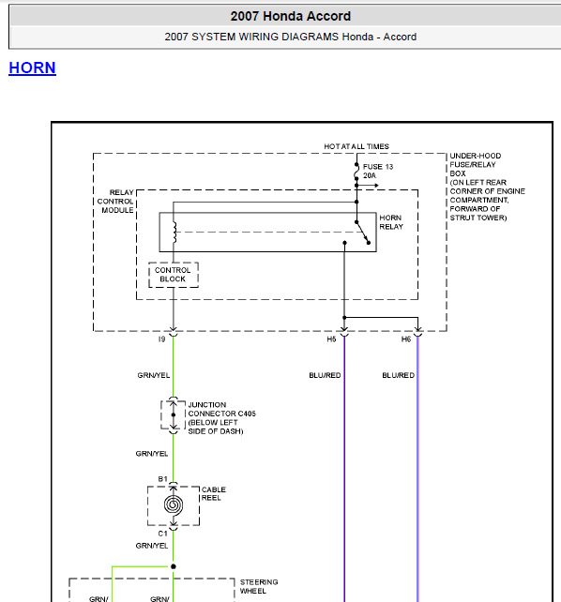Click the I9 connector pin label
561x602 pixels.
(161, 339)
